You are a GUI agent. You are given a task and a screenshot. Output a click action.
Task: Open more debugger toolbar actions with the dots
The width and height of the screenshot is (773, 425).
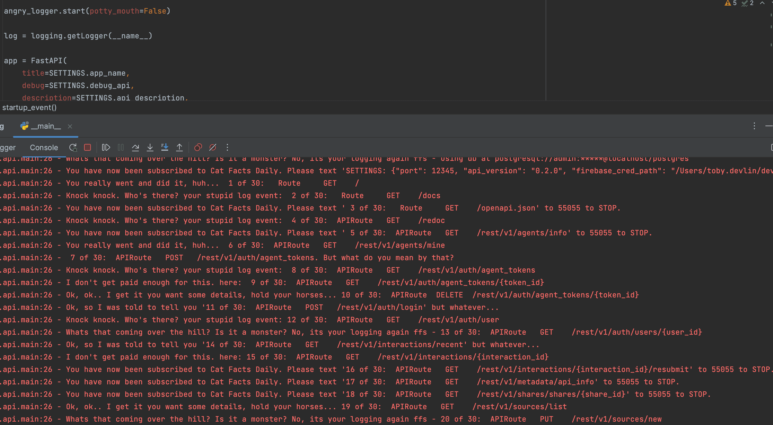click(227, 147)
